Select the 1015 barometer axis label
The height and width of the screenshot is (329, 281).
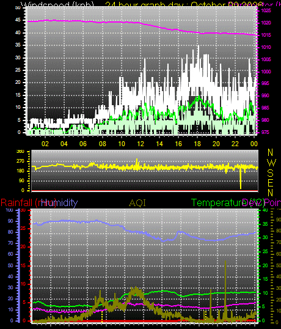(266, 35)
